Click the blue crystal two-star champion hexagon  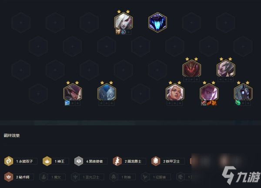(x=107, y=93)
